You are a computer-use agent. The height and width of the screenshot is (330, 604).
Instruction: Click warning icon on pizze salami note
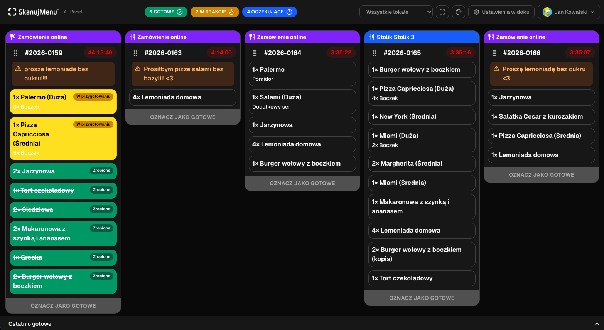pyautogui.click(x=138, y=69)
